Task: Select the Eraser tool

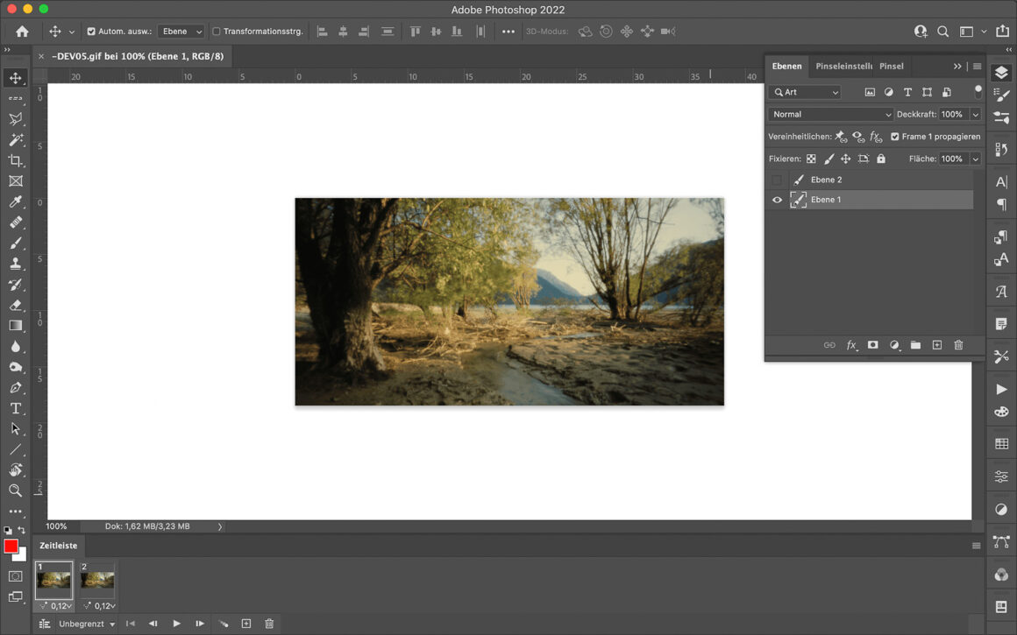Action: coord(16,305)
